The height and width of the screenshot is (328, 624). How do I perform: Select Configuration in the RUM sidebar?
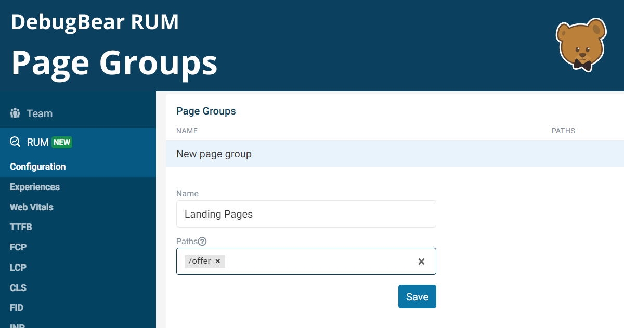(37, 167)
